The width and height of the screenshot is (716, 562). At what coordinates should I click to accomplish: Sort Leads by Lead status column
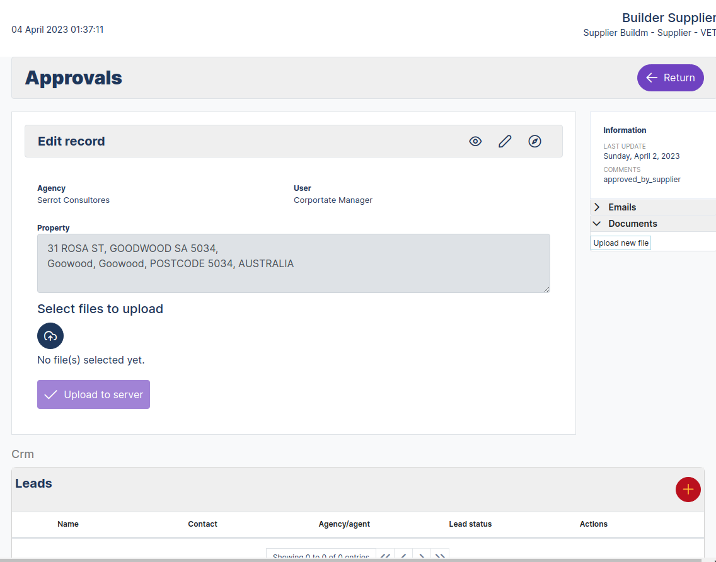coord(470,524)
